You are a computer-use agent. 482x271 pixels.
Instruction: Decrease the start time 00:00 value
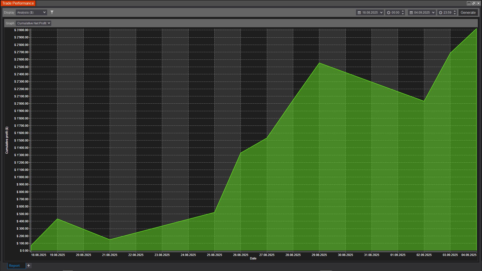tap(403, 14)
